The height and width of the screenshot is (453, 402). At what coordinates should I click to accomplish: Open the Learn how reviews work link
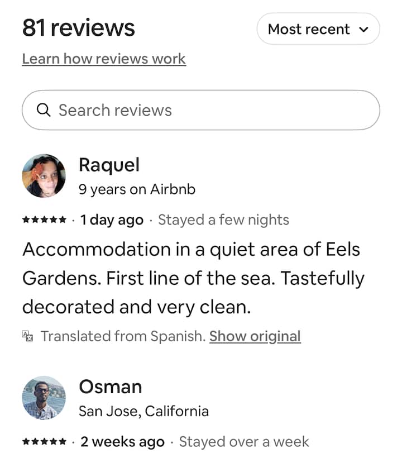click(x=104, y=59)
